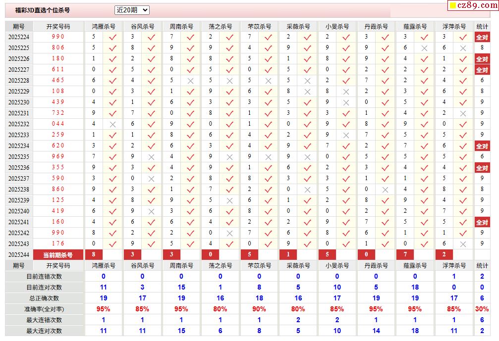Select period number 2025236
Screen dimensions: 499x341
pos(19,168)
